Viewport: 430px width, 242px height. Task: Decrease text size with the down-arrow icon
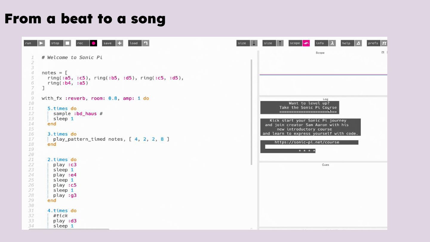click(254, 43)
